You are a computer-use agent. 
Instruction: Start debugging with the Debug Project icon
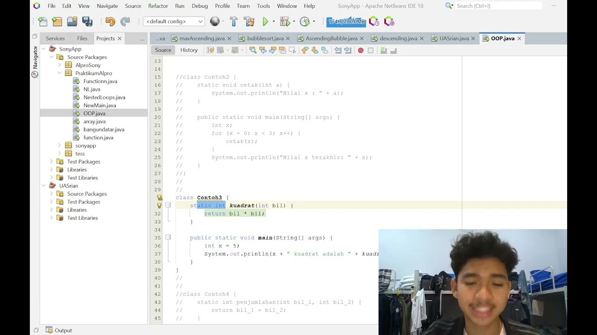click(284, 21)
